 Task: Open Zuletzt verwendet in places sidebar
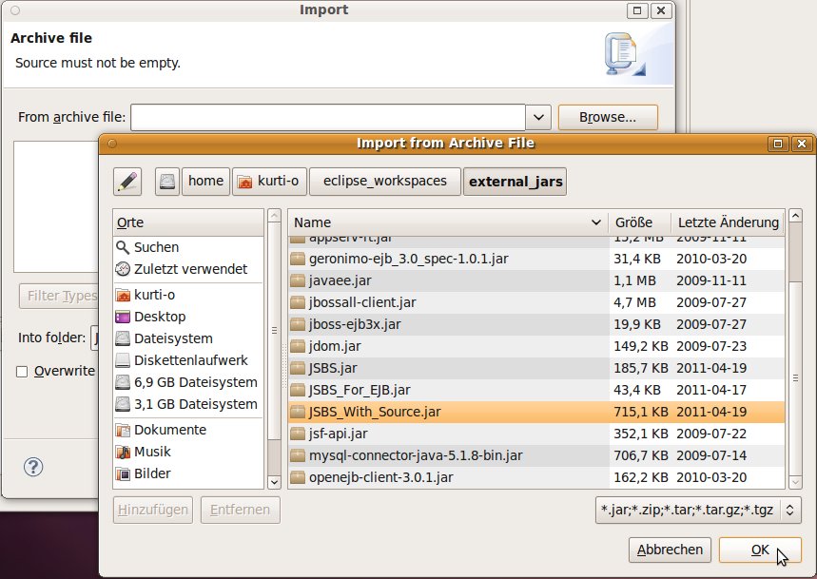pos(190,269)
